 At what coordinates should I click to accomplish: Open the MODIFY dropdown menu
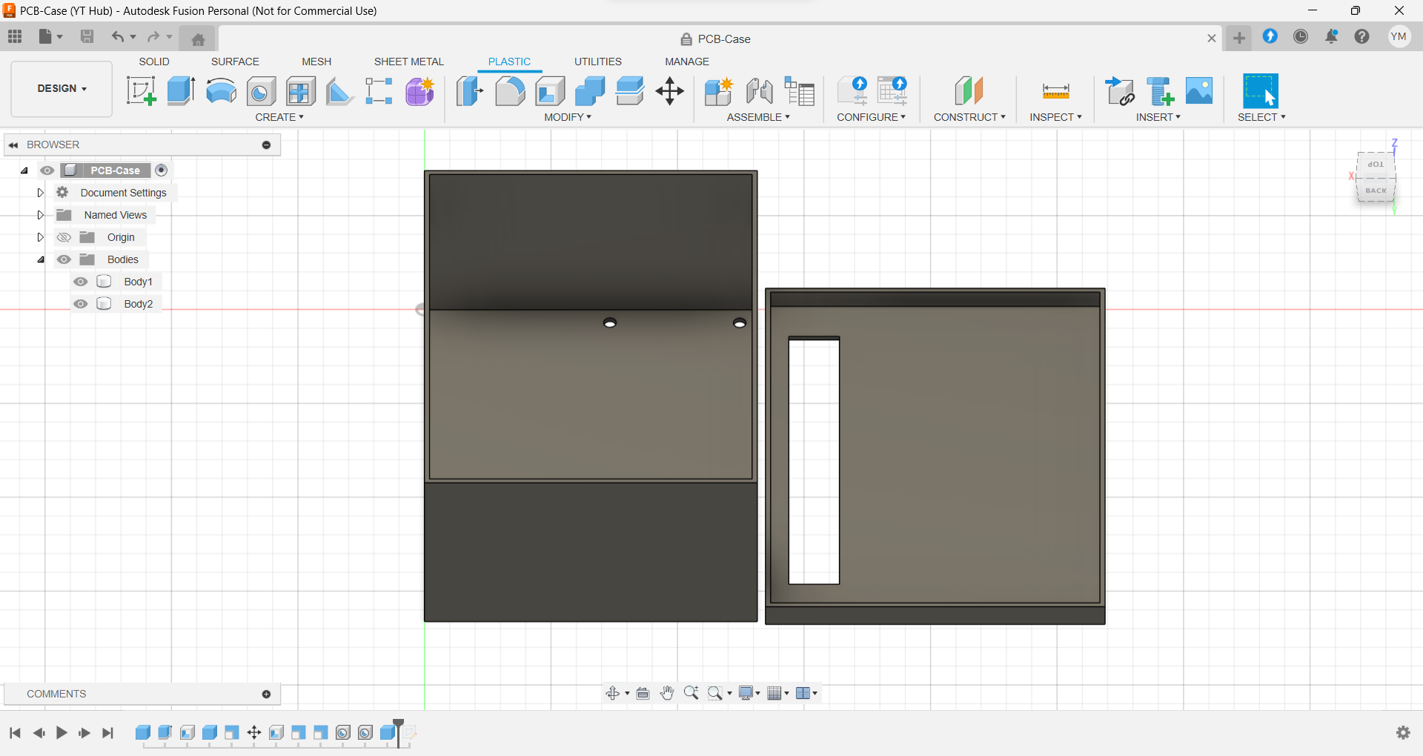pos(568,117)
